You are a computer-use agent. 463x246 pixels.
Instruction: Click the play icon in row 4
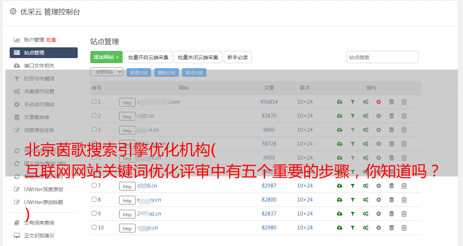click(378, 144)
